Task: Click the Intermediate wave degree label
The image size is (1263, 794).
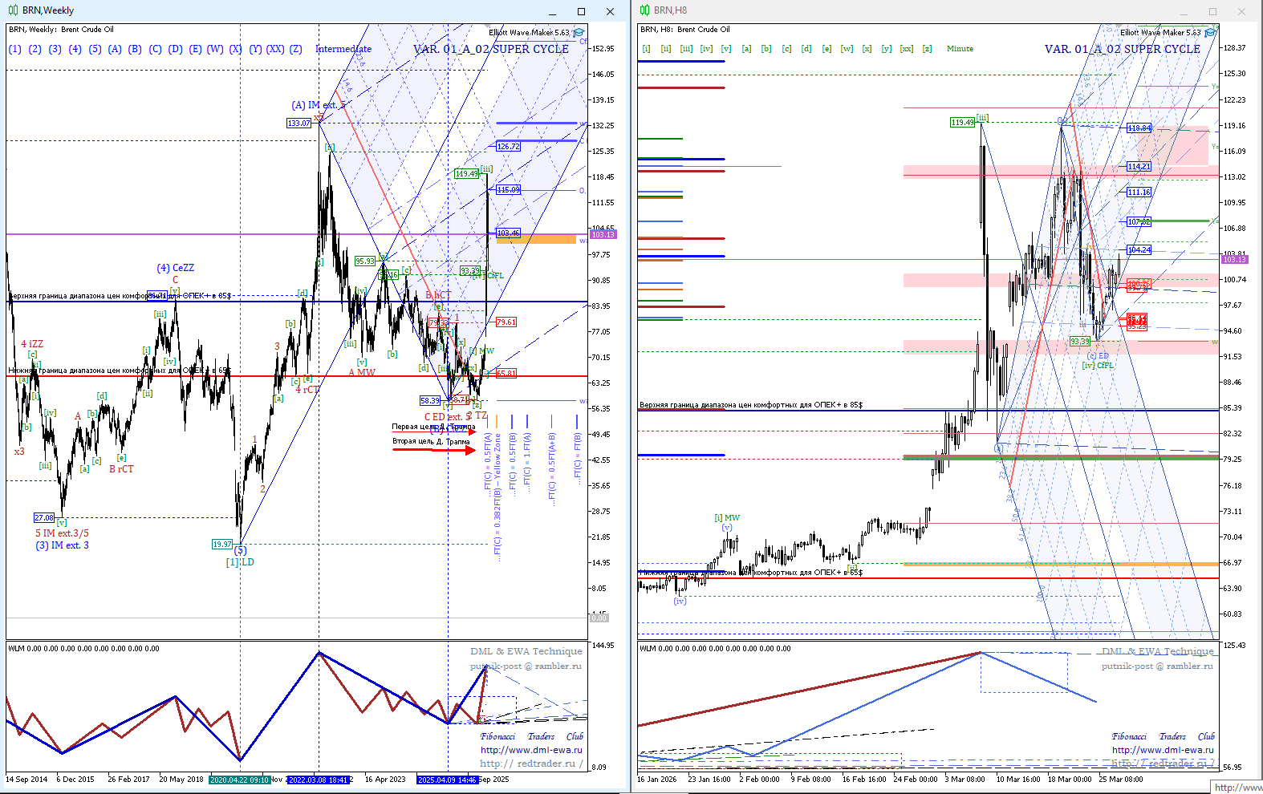Action: point(343,49)
